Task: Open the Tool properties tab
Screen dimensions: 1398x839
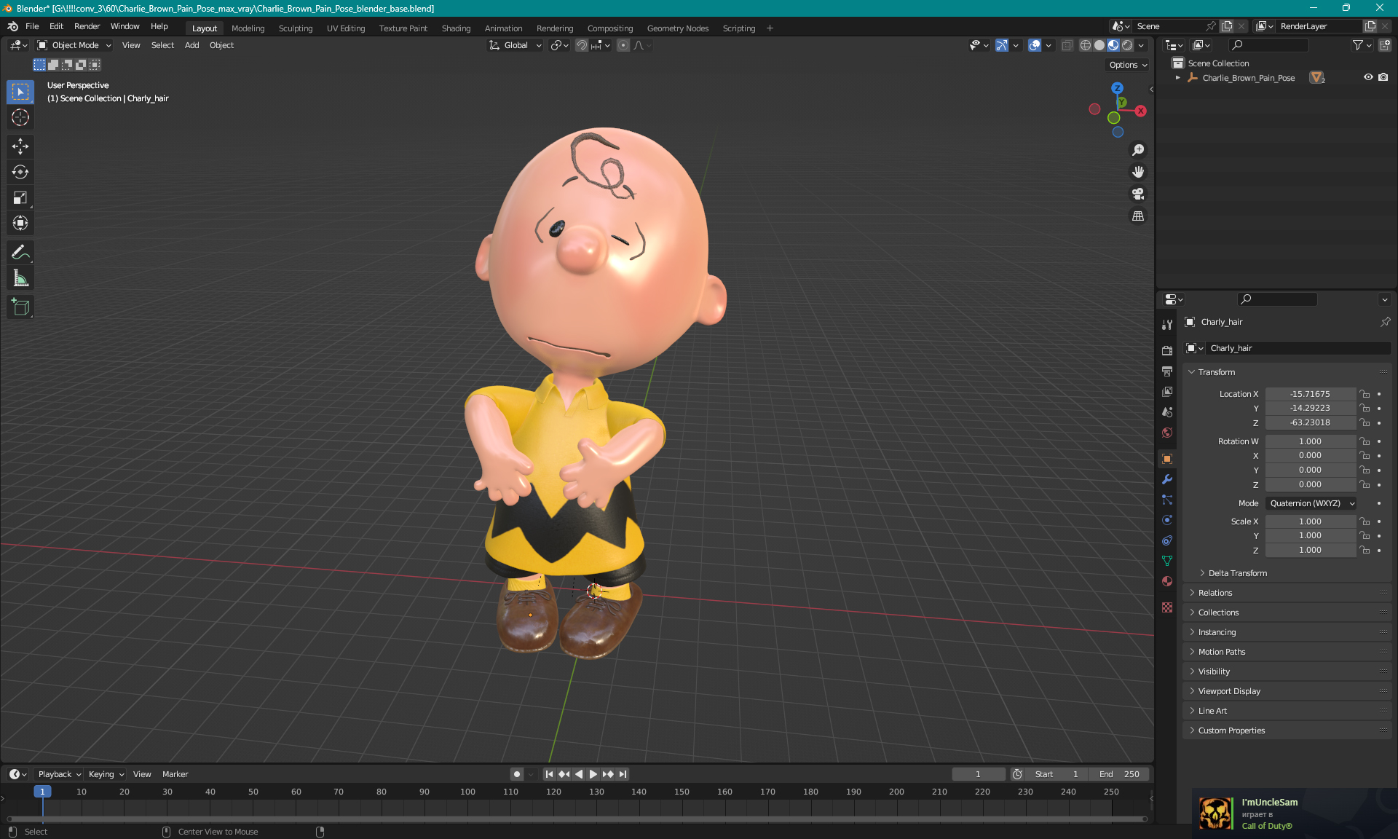Action: tap(1167, 325)
